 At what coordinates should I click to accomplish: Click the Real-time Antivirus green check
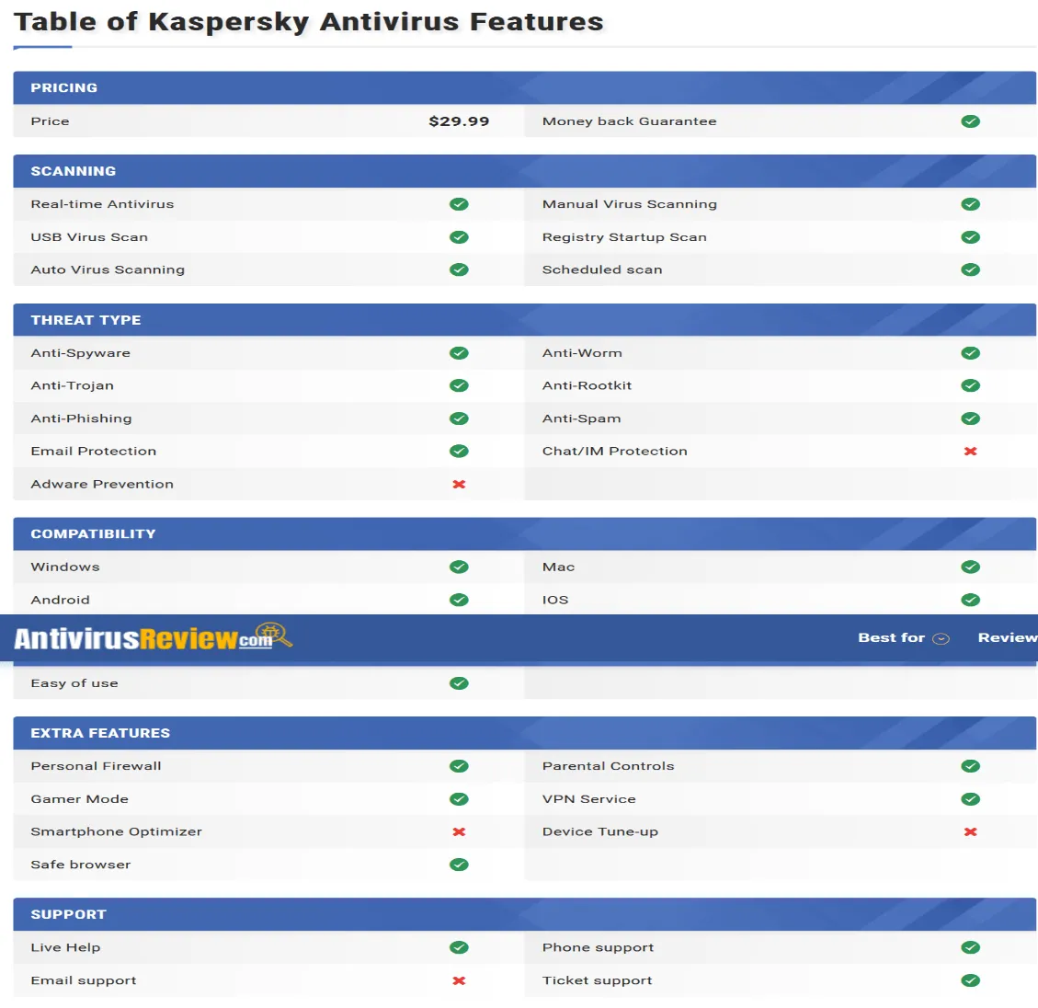click(459, 204)
